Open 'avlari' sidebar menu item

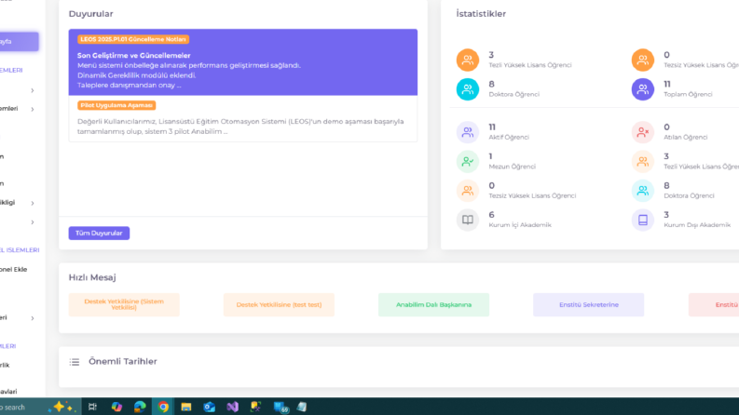(8, 392)
